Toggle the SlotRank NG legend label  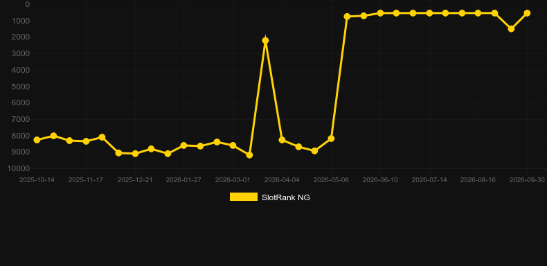click(x=286, y=197)
